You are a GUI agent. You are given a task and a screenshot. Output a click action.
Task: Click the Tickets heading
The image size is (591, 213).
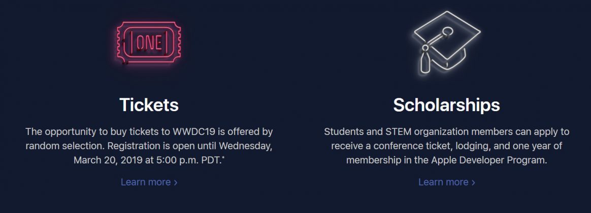coord(149,105)
